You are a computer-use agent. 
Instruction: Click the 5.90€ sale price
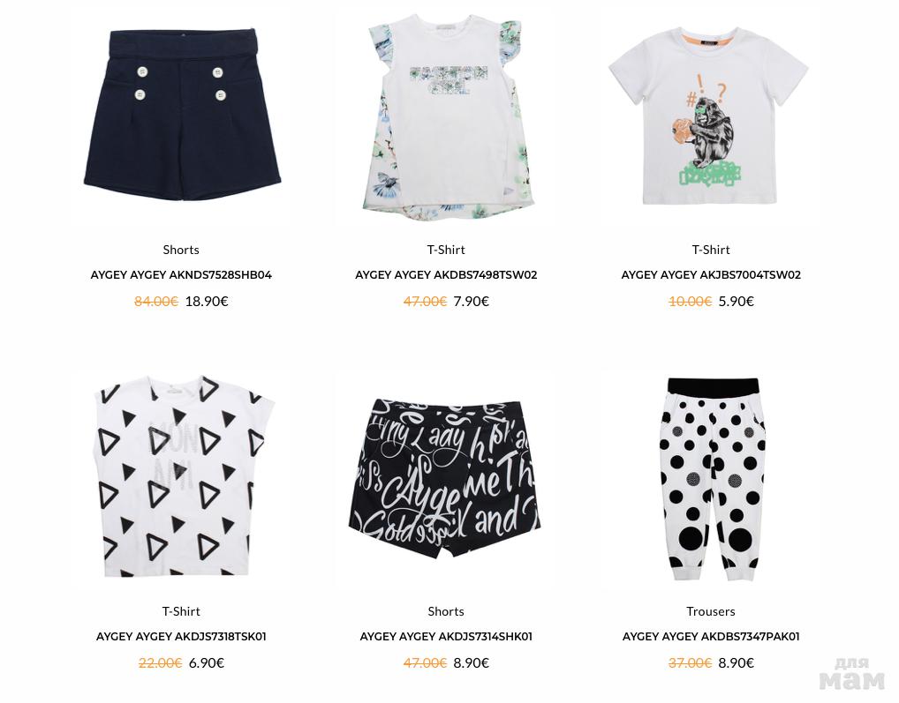click(737, 301)
